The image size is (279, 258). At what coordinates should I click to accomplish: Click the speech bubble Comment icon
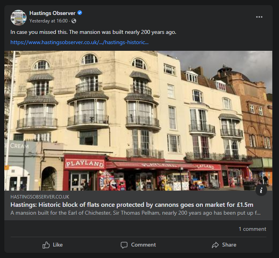pos(124,245)
